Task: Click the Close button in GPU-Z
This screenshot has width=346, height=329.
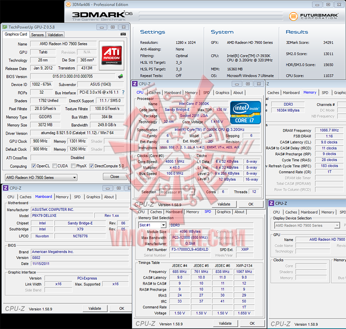Action: click(115, 177)
